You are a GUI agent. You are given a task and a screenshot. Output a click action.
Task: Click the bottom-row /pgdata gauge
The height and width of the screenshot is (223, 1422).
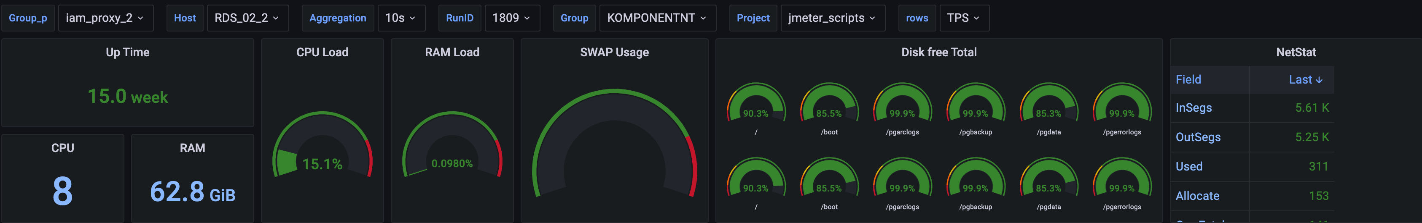1048,177
